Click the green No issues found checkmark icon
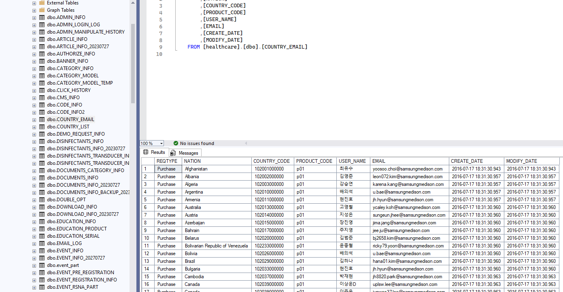The width and height of the screenshot is (563, 292). click(176, 143)
